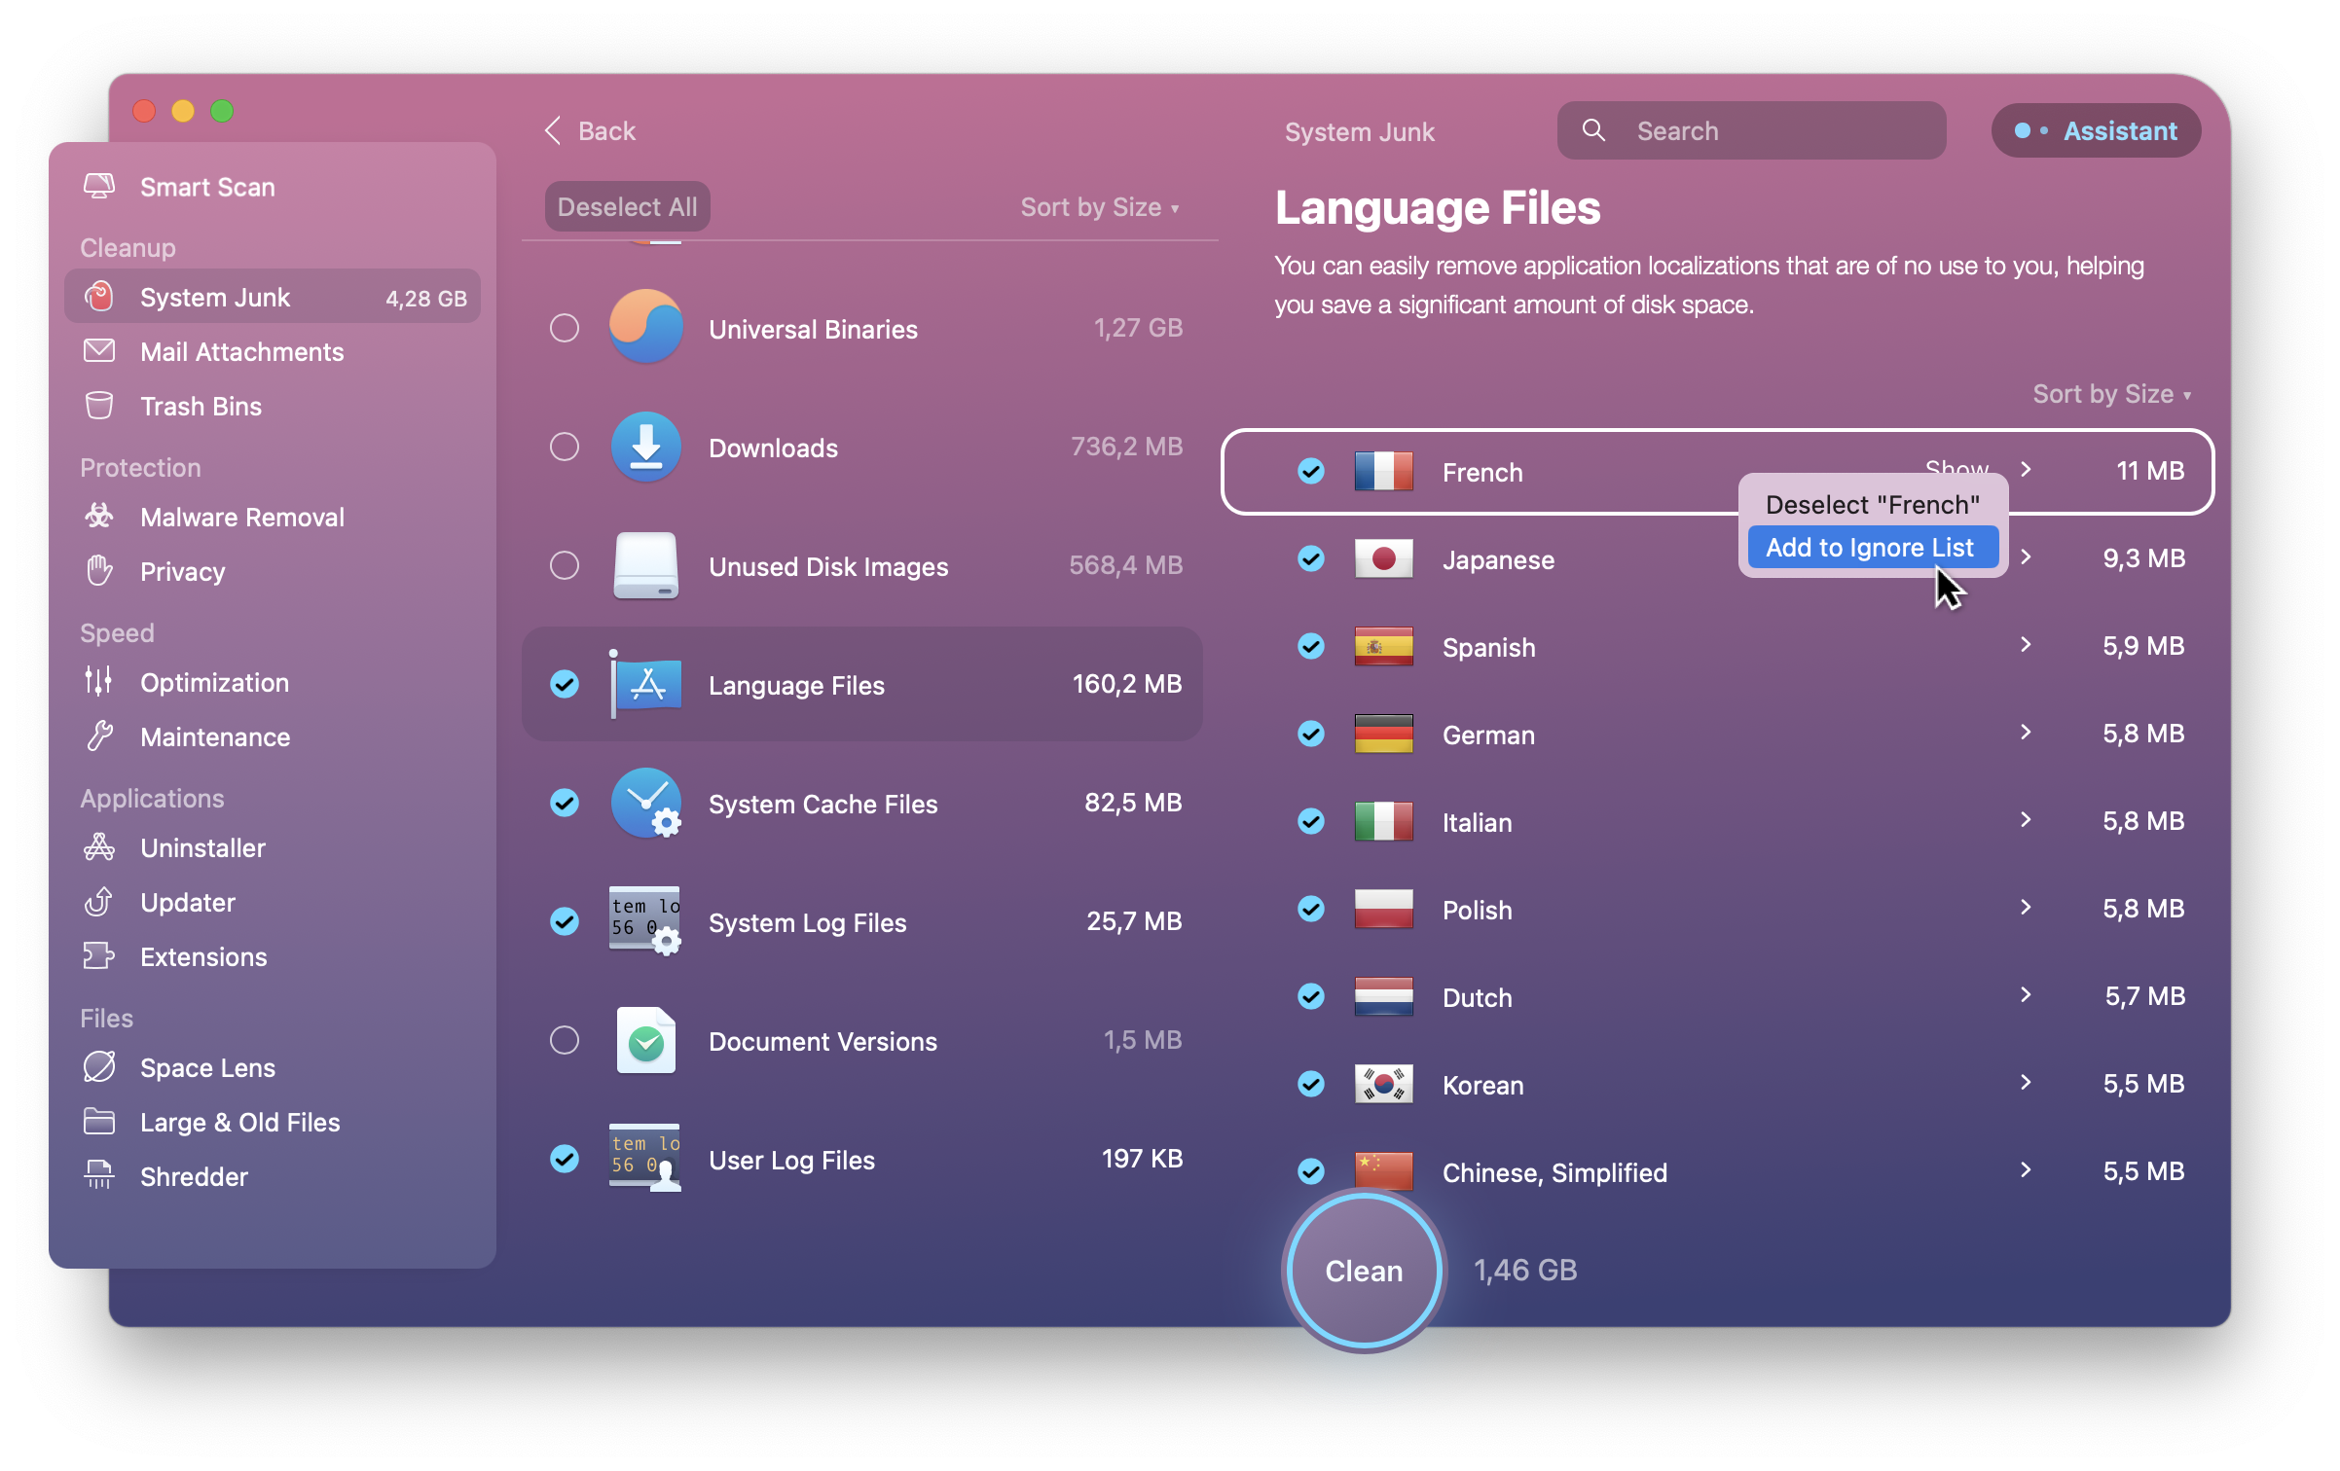Open the Shredder tool
The height and width of the screenshot is (1471, 2340).
pos(192,1176)
